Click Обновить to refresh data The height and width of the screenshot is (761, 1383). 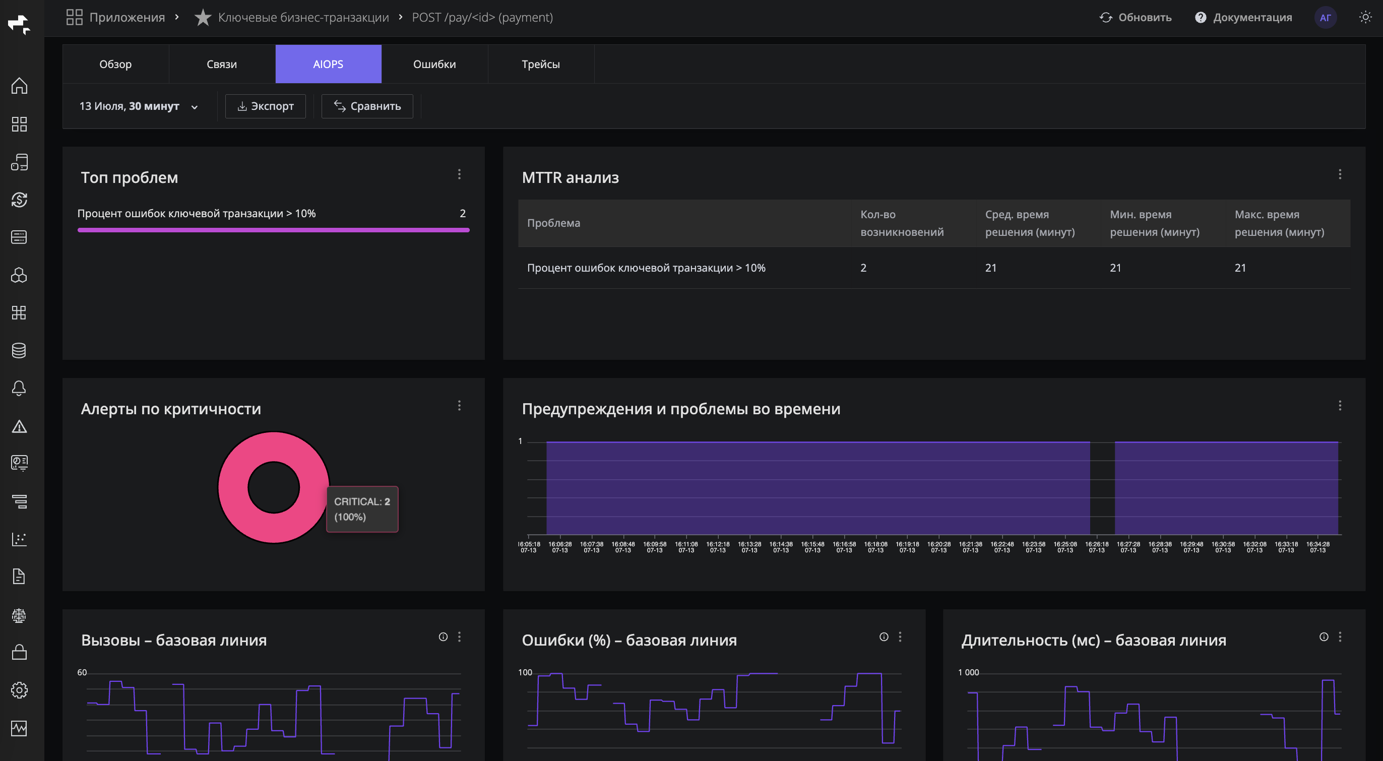[x=1136, y=18]
